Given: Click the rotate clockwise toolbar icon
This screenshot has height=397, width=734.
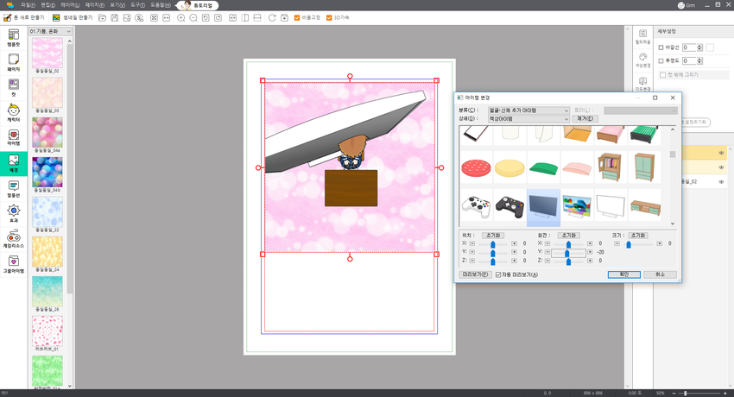Looking at the screenshot, I should tap(218, 18).
